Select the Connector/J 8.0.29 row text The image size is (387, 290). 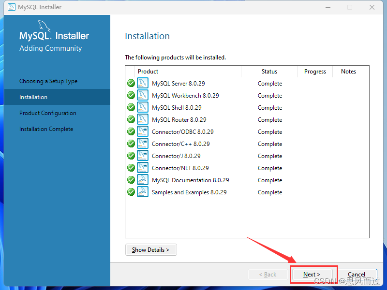coord(176,156)
